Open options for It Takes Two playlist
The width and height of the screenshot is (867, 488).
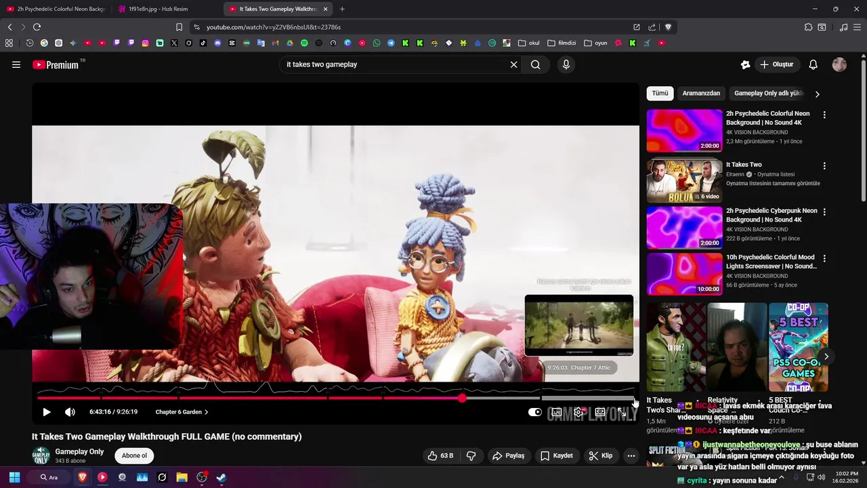[x=824, y=166]
